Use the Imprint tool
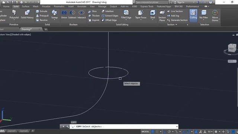238x134 pixels. 94,20
